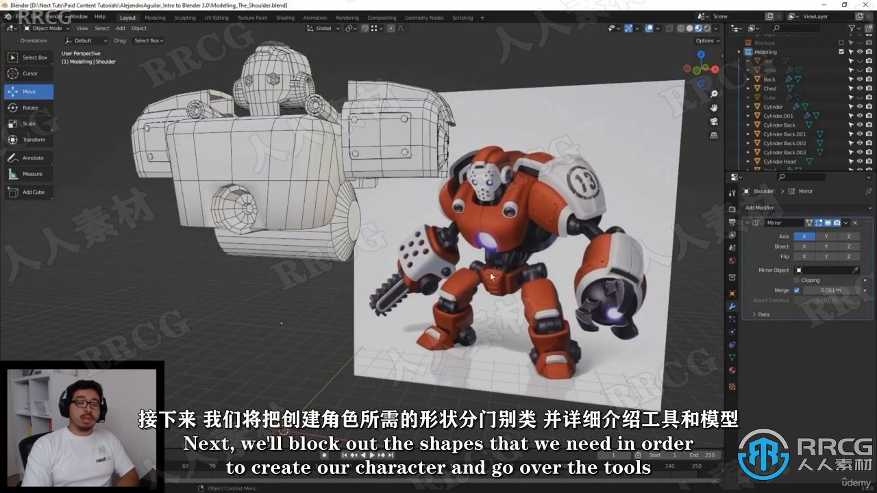The height and width of the screenshot is (493, 877).
Task: Enable the Clipping checkbox
Action: point(797,280)
